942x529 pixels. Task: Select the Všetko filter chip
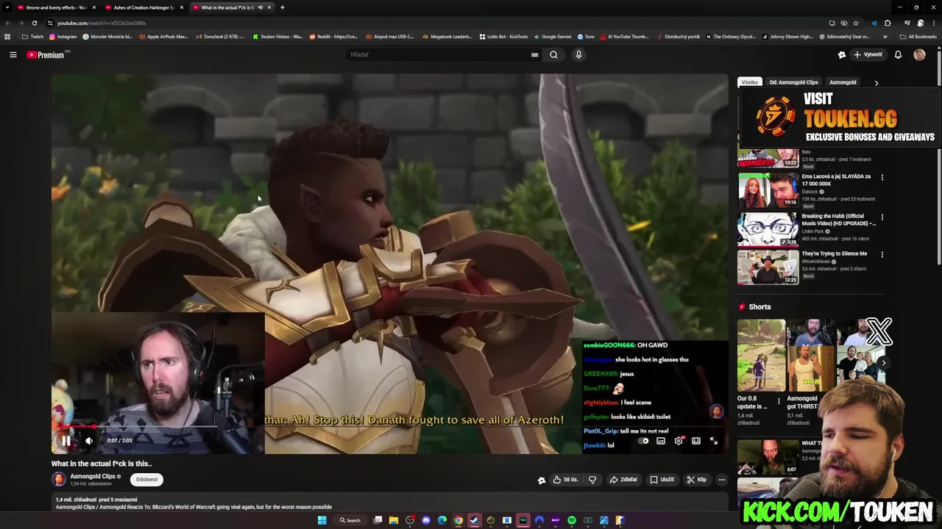point(749,82)
